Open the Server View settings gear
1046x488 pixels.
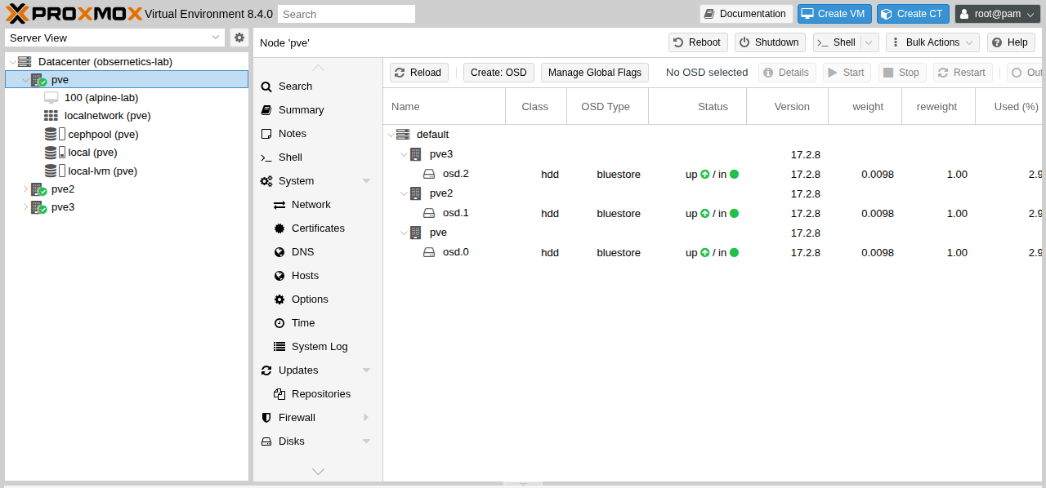(x=239, y=38)
